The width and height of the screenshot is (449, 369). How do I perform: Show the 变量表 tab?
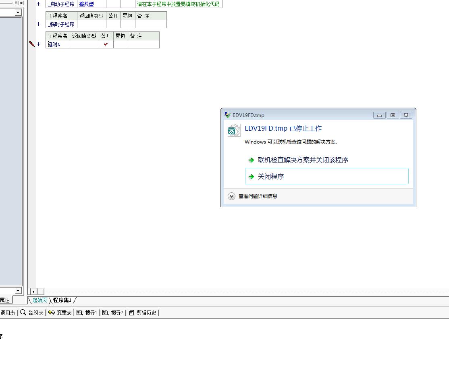(60, 313)
